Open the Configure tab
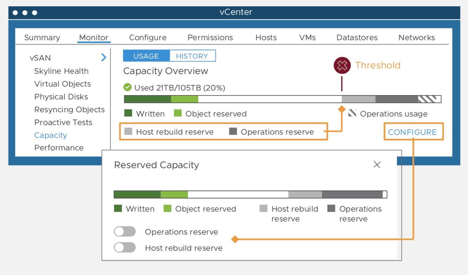Viewport: 468px width, 275px height. [x=148, y=37]
